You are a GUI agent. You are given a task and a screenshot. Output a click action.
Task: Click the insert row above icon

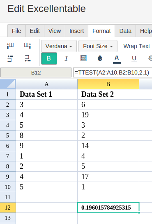(x=10, y=58)
